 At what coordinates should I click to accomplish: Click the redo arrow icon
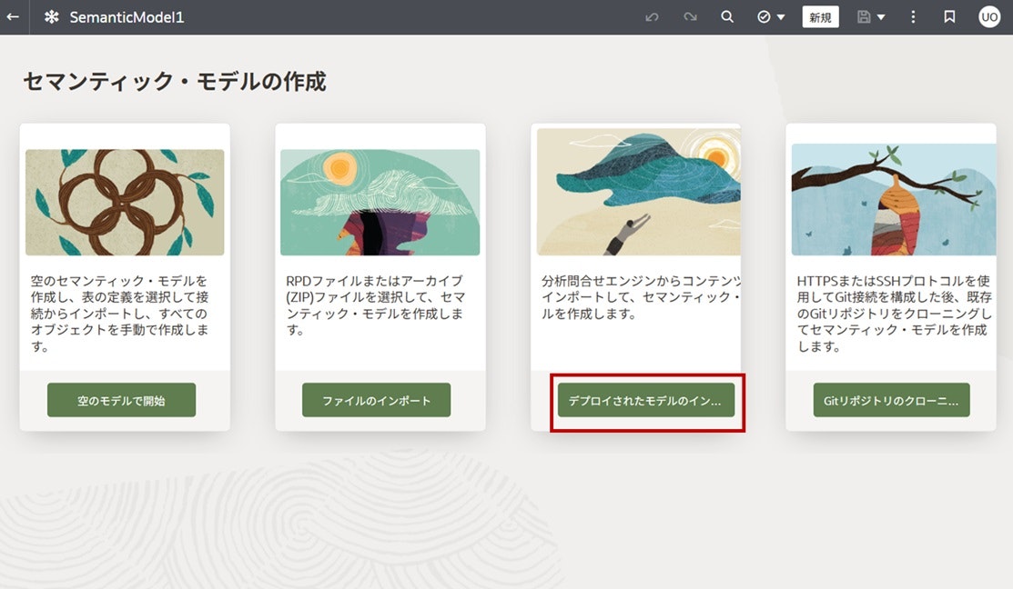[x=690, y=16]
